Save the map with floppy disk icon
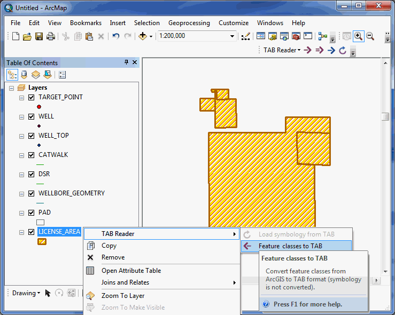395x315 pixels. (x=39, y=36)
